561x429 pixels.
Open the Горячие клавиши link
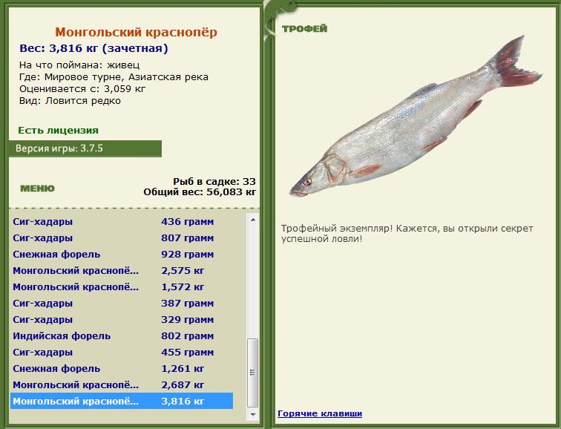320,413
